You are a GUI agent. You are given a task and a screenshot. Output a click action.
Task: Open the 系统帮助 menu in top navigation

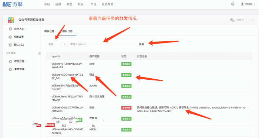[x=108, y=4]
